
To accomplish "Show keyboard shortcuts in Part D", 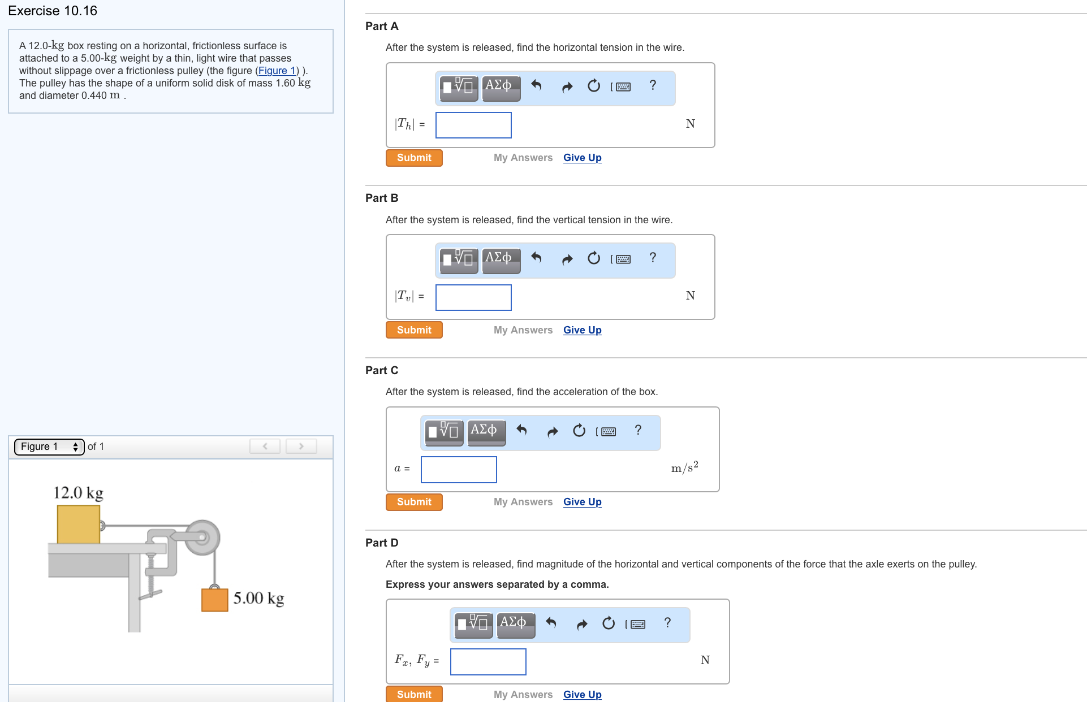I will (636, 623).
